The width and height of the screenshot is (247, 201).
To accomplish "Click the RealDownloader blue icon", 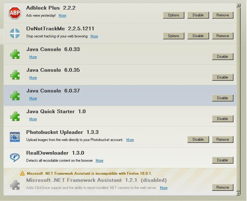I will click(x=15, y=158).
